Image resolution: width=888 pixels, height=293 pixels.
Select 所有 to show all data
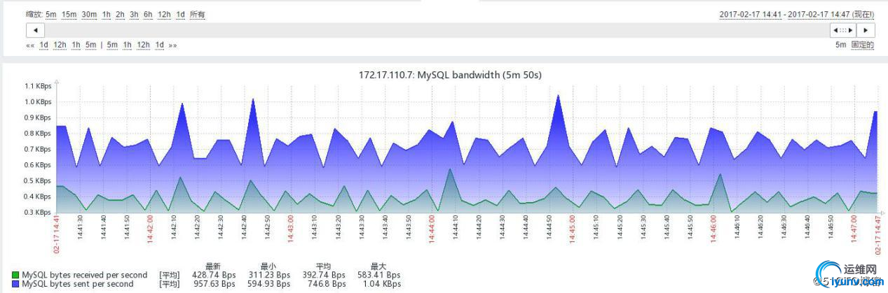197,15
